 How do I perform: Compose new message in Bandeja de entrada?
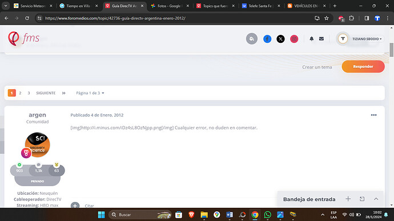tap(348, 199)
